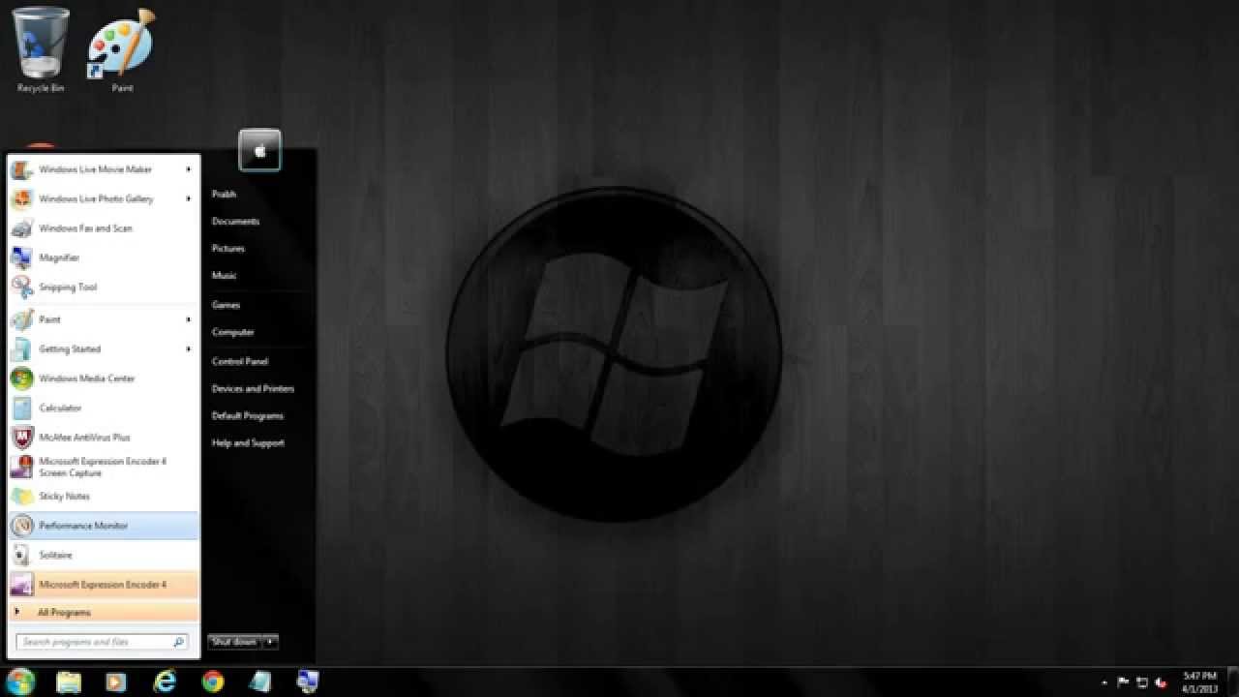Open the Music library
Image resolution: width=1239 pixels, height=697 pixels.
[x=225, y=276]
